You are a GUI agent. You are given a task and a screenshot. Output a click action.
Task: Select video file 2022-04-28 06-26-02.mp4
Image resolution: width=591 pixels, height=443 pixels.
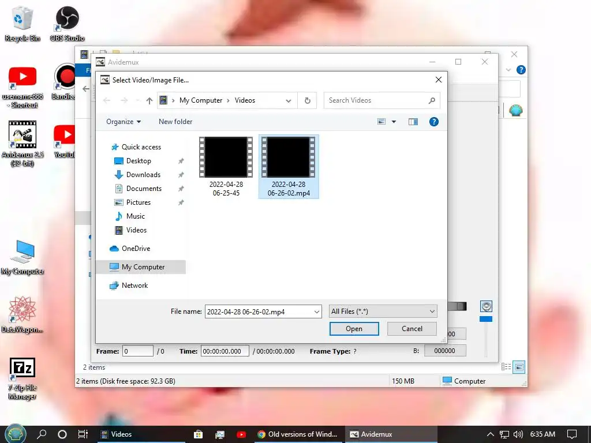289,167
